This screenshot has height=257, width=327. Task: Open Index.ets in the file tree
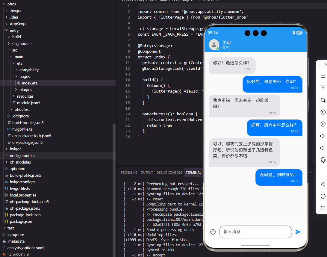[57, 83]
